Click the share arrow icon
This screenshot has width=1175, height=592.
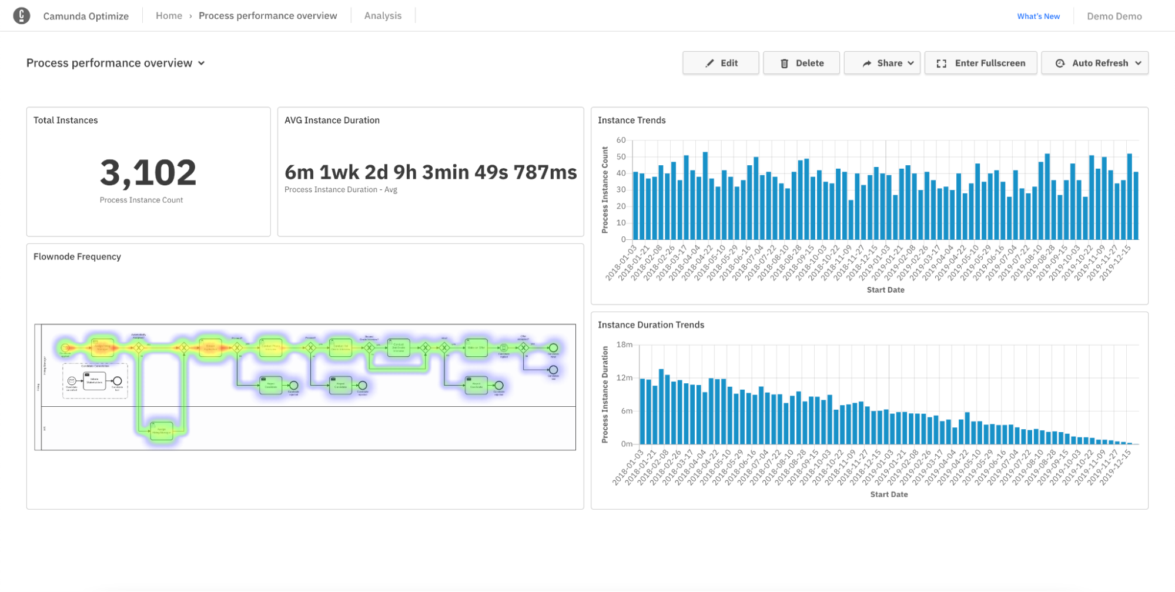(866, 63)
